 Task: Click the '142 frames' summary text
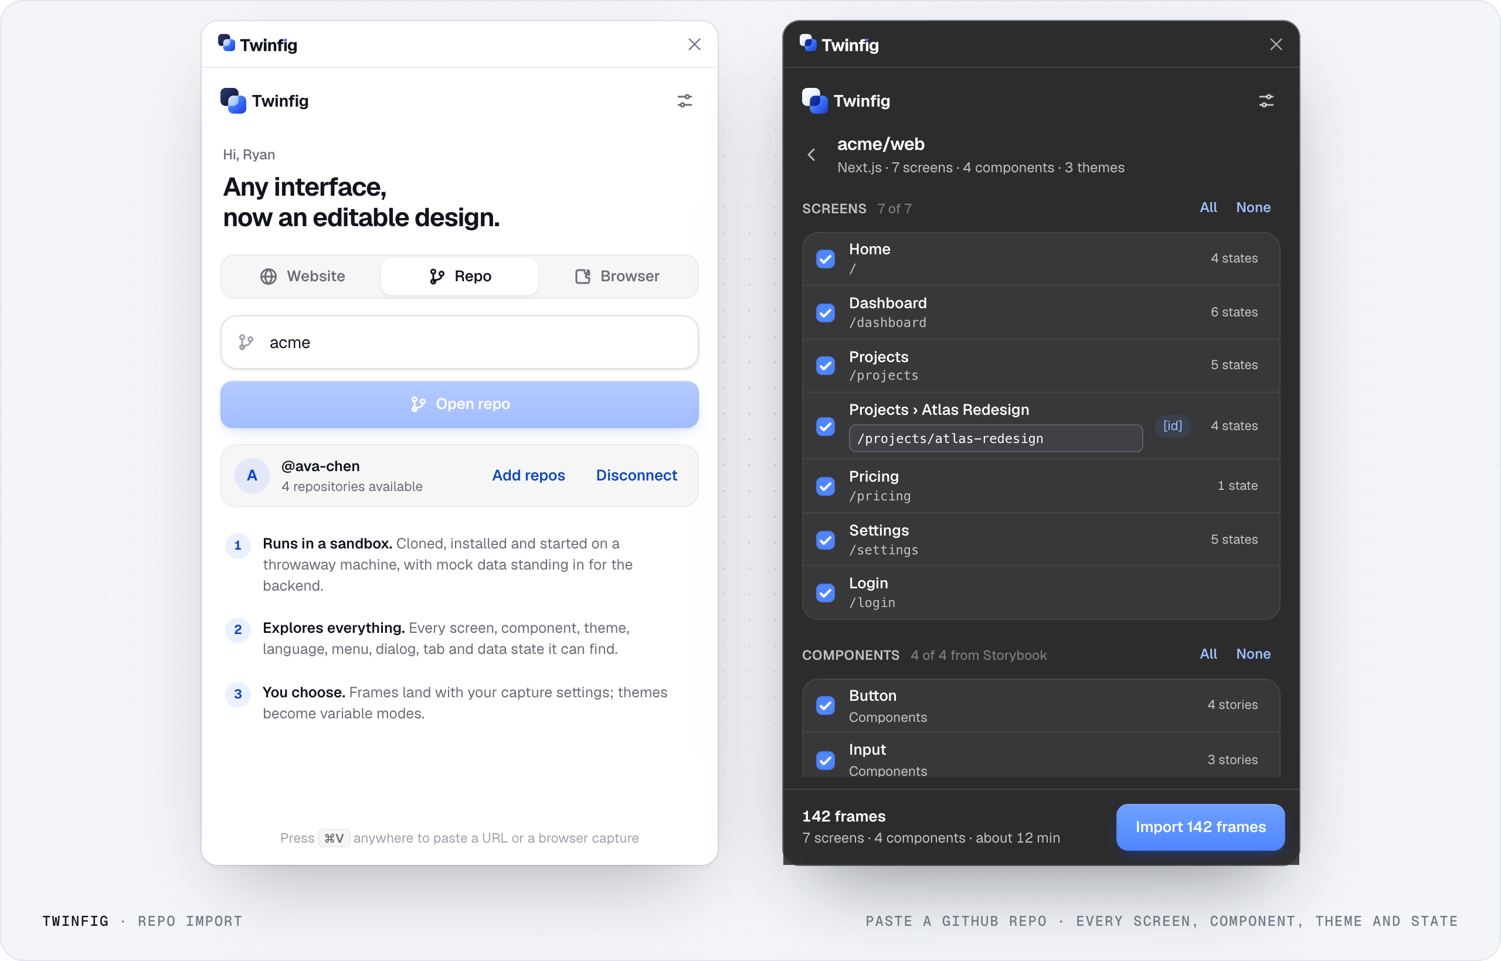click(844, 816)
